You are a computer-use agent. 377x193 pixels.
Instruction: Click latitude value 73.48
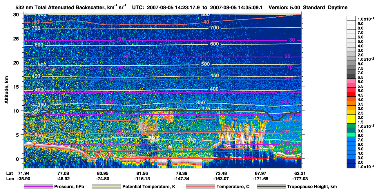(222, 173)
